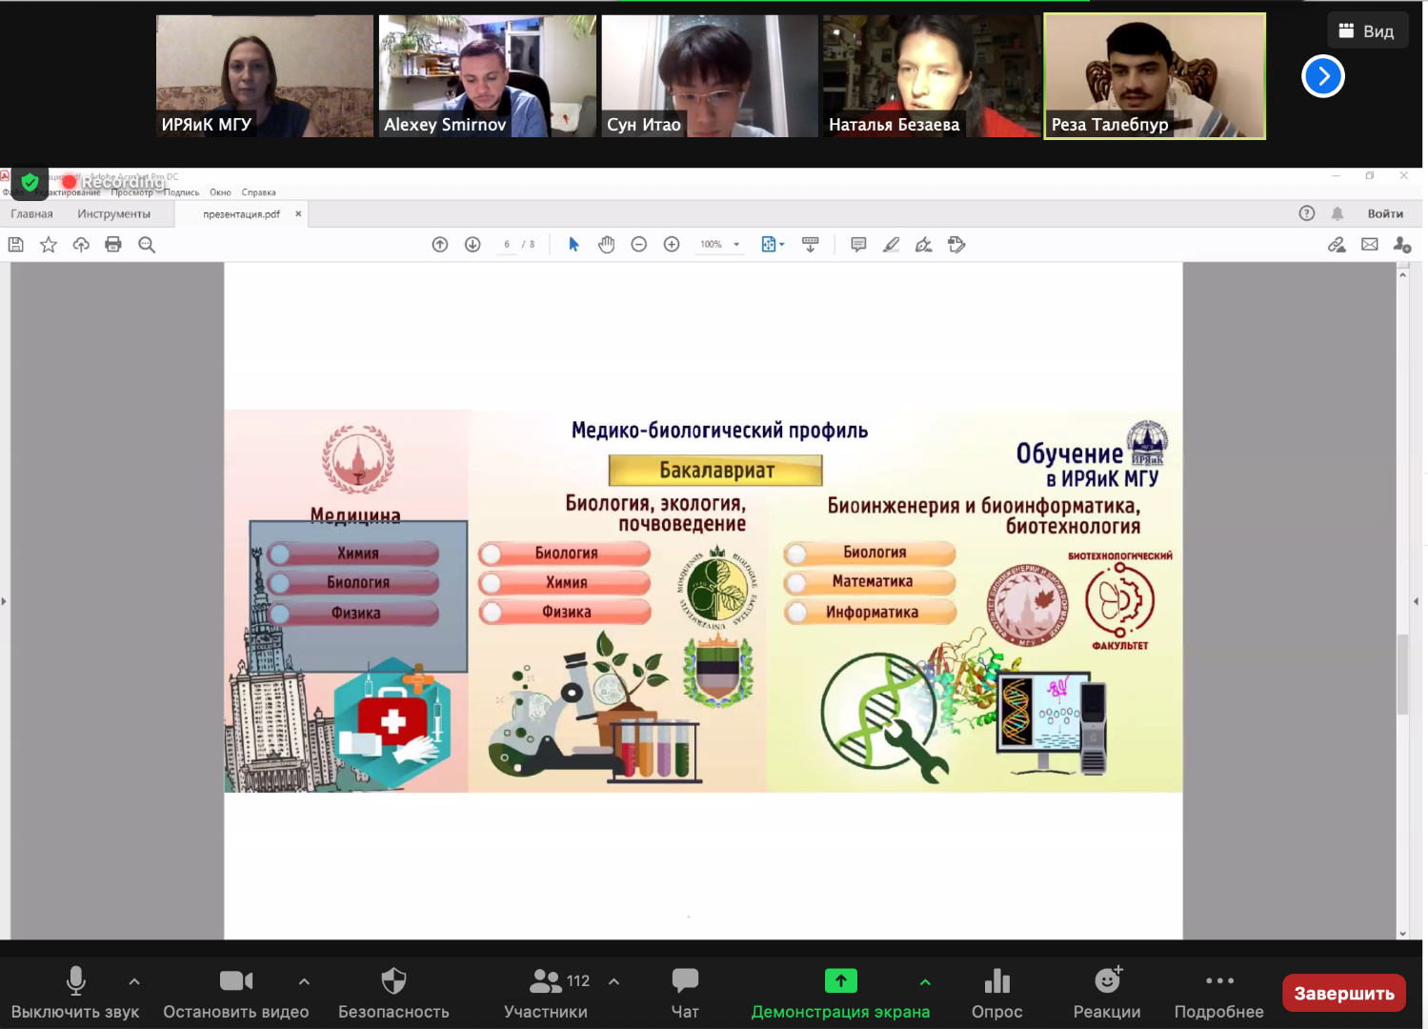
Task: Open Acrobat notifications bell
Action: coord(1337,213)
